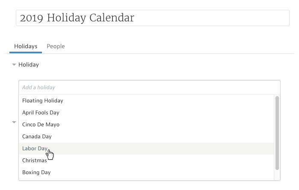Switch to the People tab

coord(56,46)
